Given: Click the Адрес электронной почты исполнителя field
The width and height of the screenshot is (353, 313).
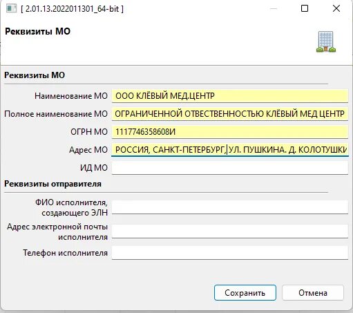Looking at the screenshot, I should tap(230, 231).
